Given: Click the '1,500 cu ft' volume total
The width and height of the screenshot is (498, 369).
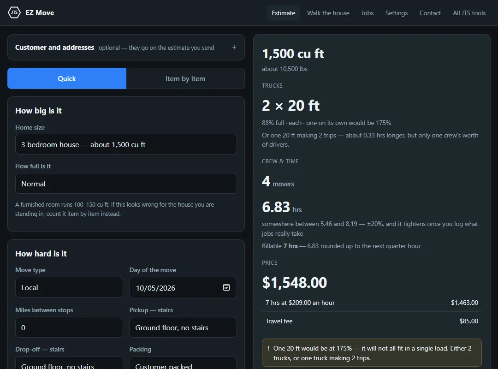Looking at the screenshot, I should click(293, 54).
